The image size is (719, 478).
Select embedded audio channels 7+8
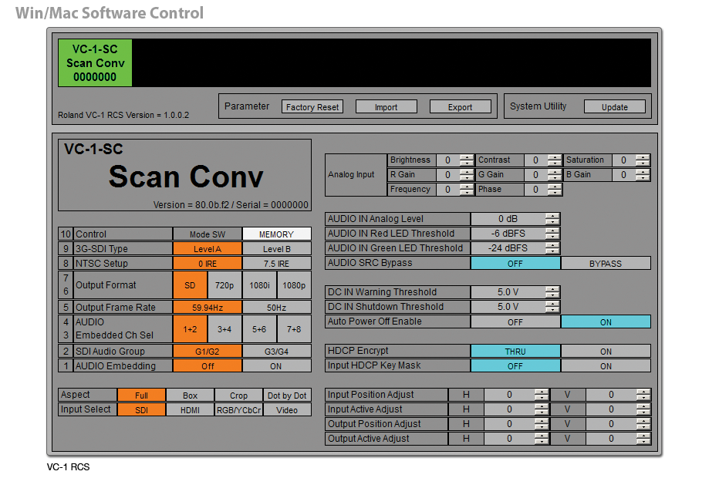294,329
